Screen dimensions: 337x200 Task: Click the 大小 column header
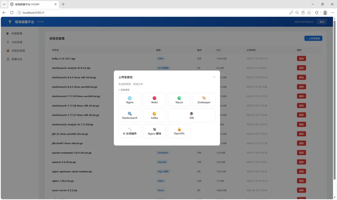[x=218, y=50]
